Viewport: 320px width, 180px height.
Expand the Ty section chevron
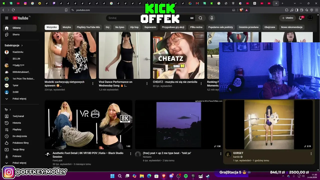[x=10, y=109]
